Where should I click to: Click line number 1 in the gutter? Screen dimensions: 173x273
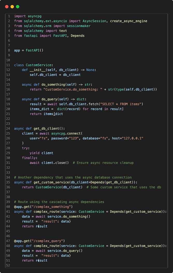point(9,16)
